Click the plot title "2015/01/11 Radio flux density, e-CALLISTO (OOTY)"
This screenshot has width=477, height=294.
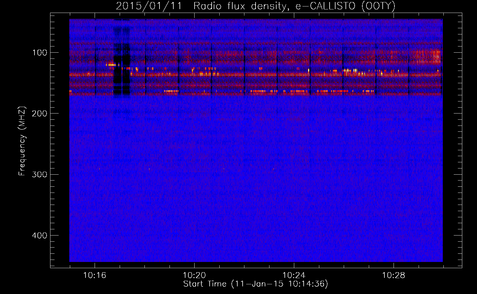click(x=256, y=6)
